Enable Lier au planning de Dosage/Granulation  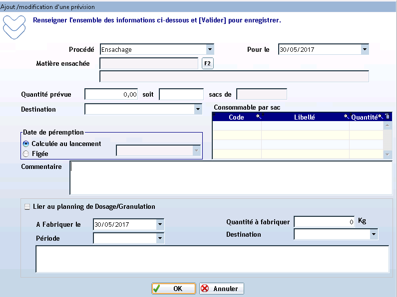(x=27, y=207)
